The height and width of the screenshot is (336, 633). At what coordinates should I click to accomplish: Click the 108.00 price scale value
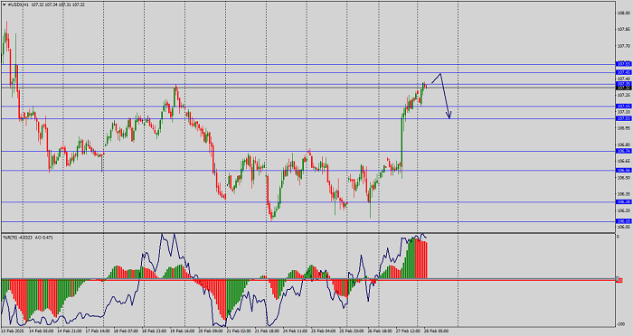click(x=624, y=13)
